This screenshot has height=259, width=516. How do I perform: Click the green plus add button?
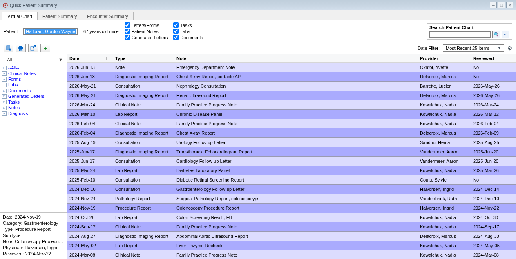click(45, 48)
